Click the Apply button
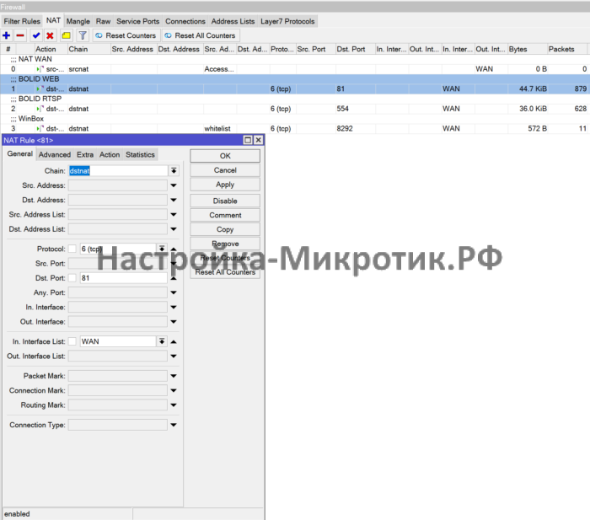 click(x=225, y=185)
